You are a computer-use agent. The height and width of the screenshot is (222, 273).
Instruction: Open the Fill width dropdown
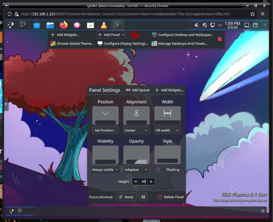168,130
